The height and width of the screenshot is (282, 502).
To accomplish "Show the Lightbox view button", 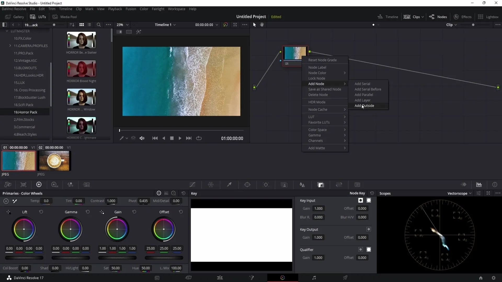I will click(x=488, y=17).
